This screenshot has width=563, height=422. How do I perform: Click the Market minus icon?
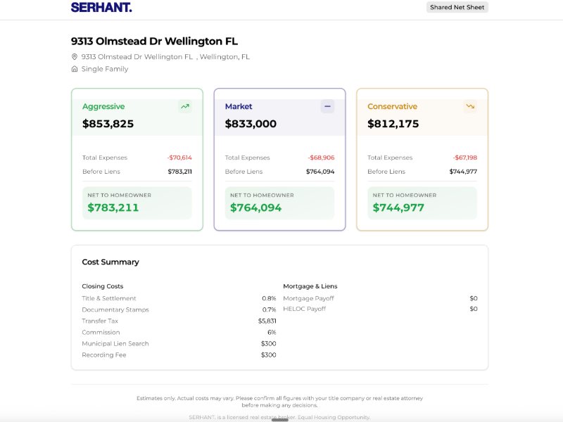(x=327, y=107)
